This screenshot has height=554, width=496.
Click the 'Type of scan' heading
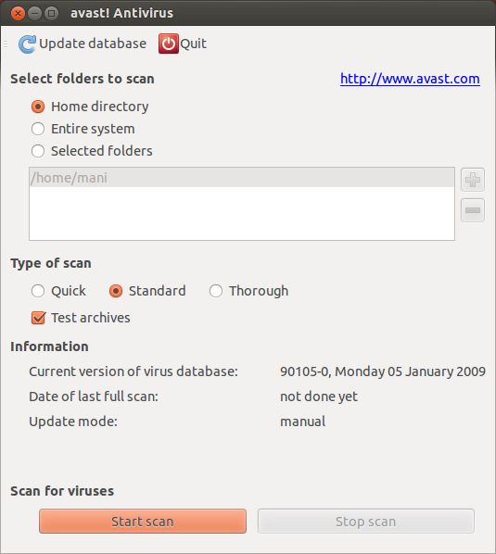[x=51, y=264]
